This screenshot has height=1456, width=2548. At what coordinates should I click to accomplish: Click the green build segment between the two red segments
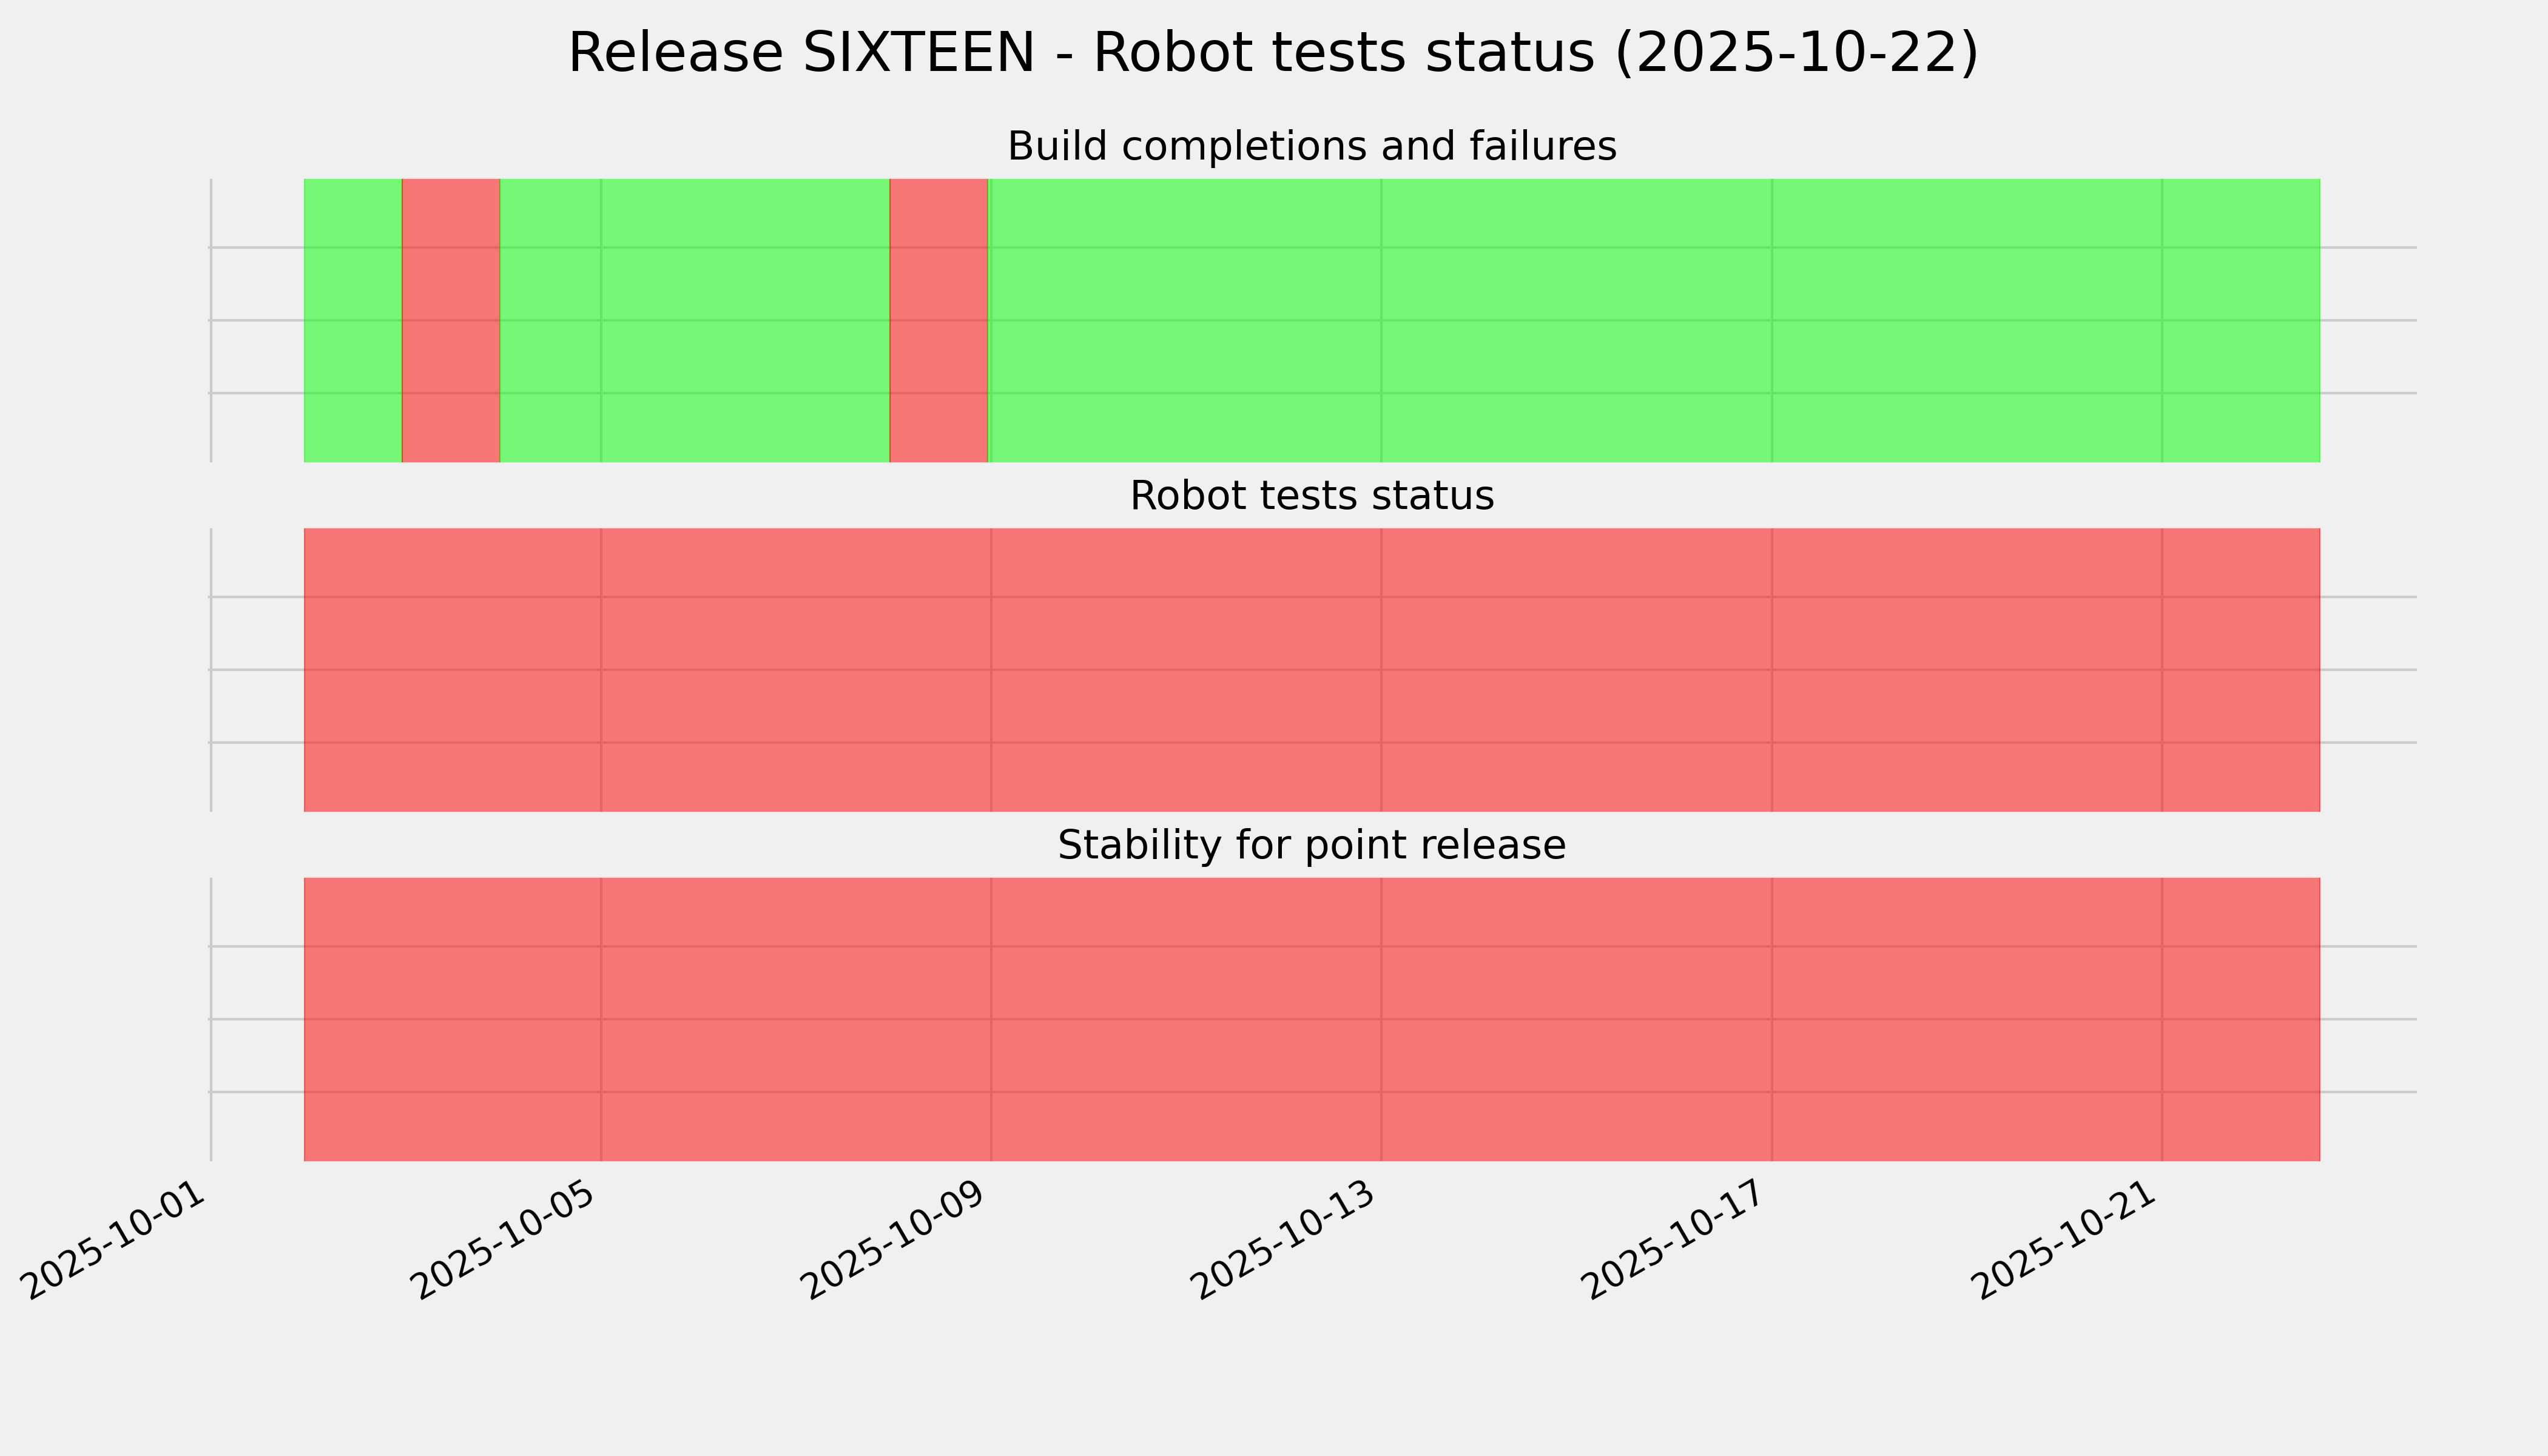[694, 320]
